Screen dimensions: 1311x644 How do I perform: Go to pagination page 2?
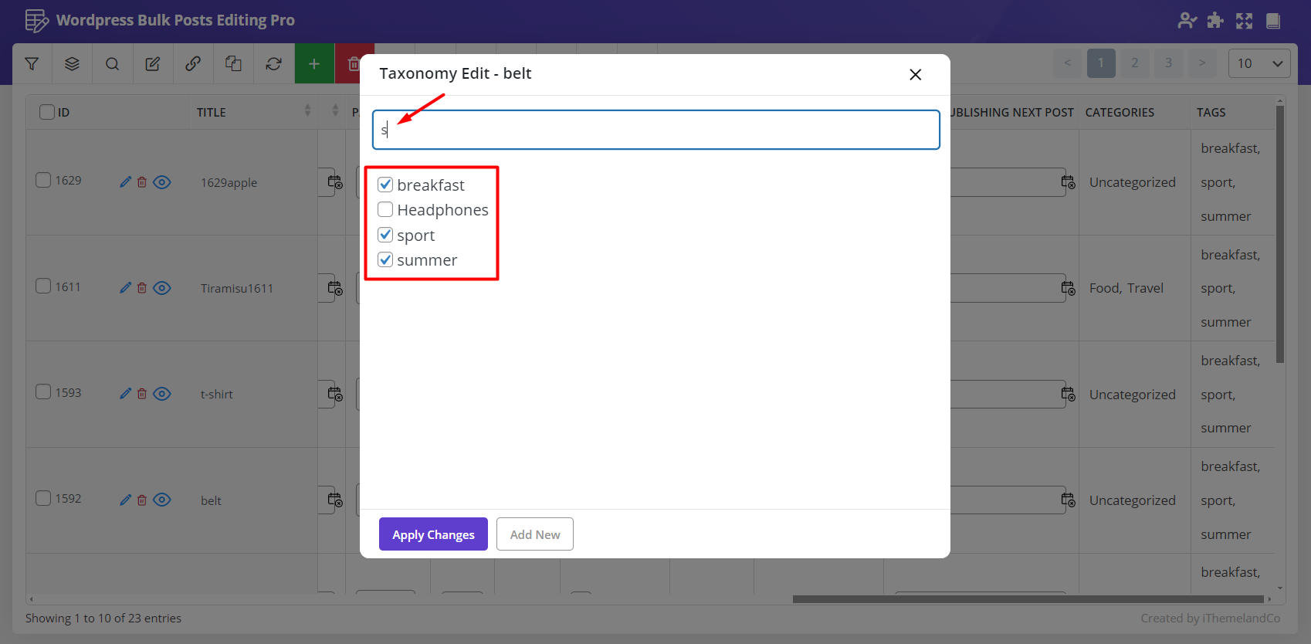[1134, 63]
